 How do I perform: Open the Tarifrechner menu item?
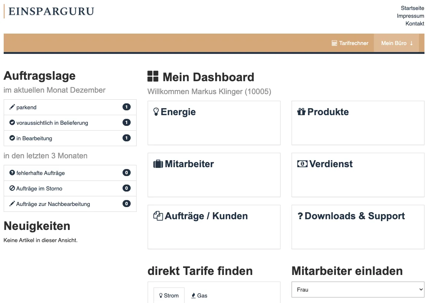(x=350, y=43)
